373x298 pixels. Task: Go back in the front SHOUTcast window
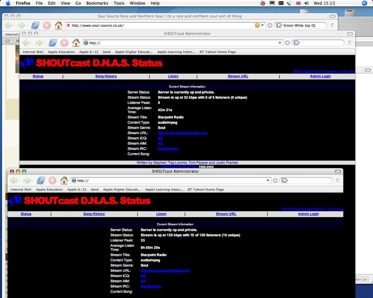[14, 181]
